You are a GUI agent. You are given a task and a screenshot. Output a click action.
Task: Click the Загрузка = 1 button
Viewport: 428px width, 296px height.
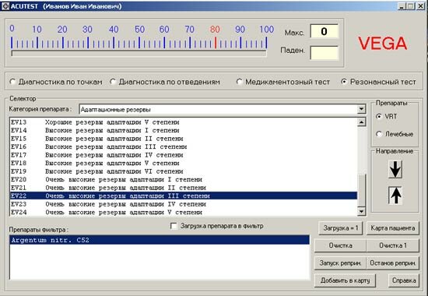341,228
